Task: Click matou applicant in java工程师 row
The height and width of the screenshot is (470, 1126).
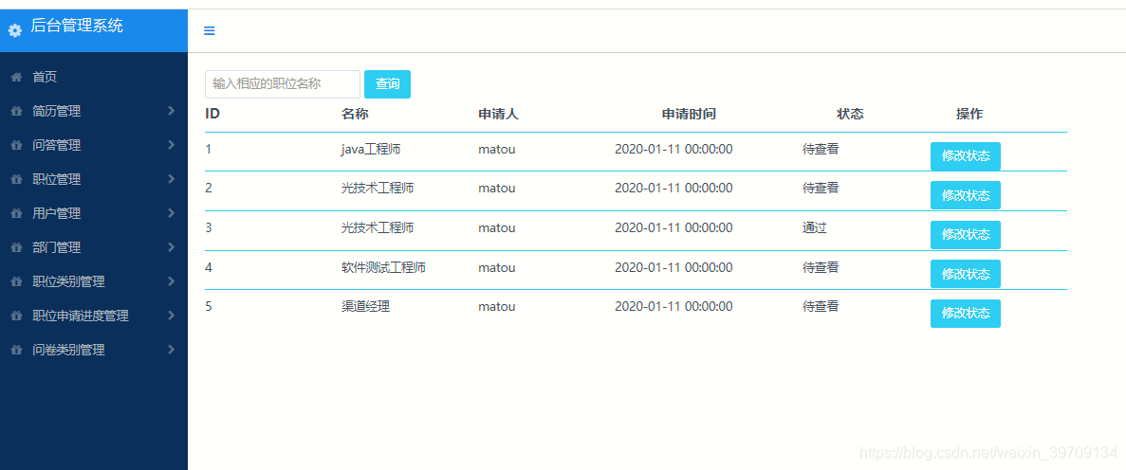Action: click(x=497, y=150)
